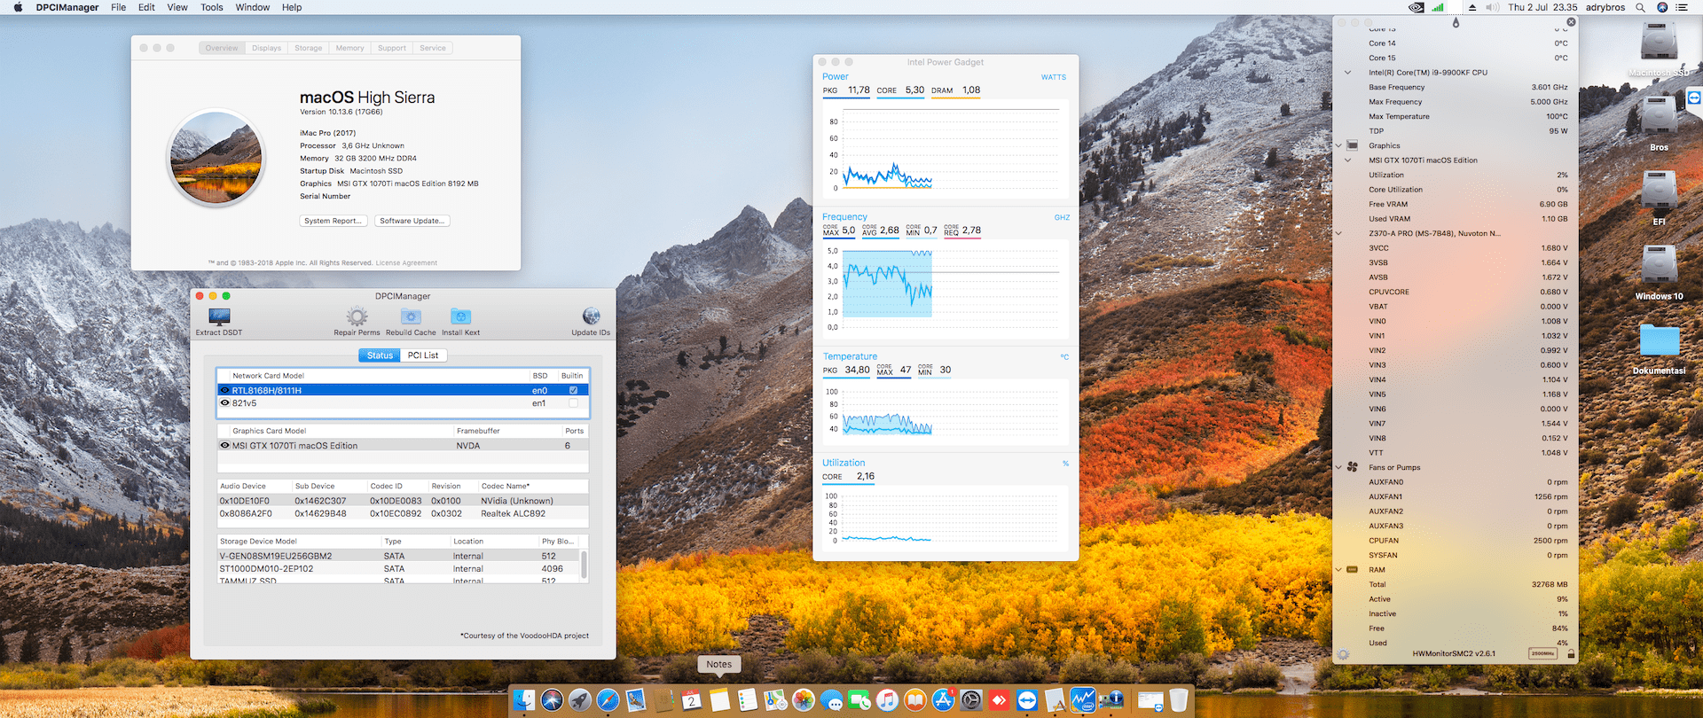
Task: Open Launchpad rocket icon in Dock
Action: click(x=580, y=700)
